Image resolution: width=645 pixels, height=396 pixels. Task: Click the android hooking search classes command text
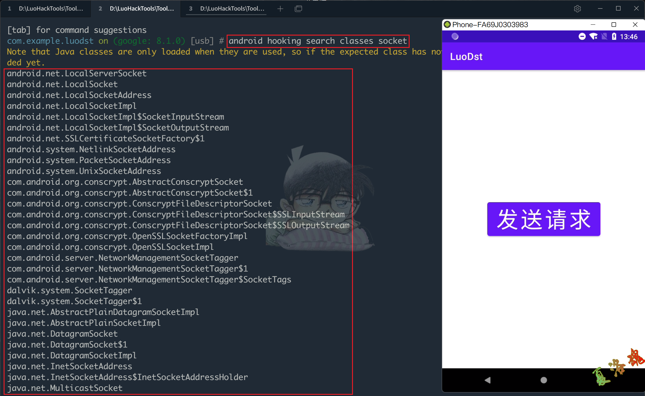[318, 41]
